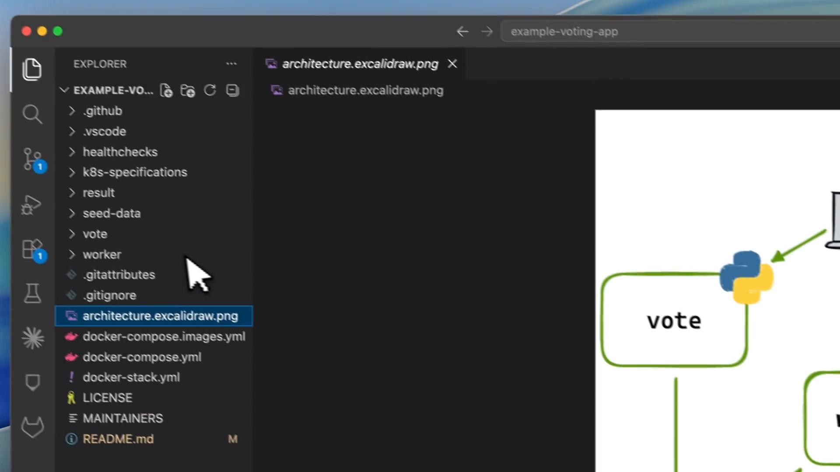The height and width of the screenshot is (472, 840).
Task: Open the .gitattributes file
Action: pos(154,275)
